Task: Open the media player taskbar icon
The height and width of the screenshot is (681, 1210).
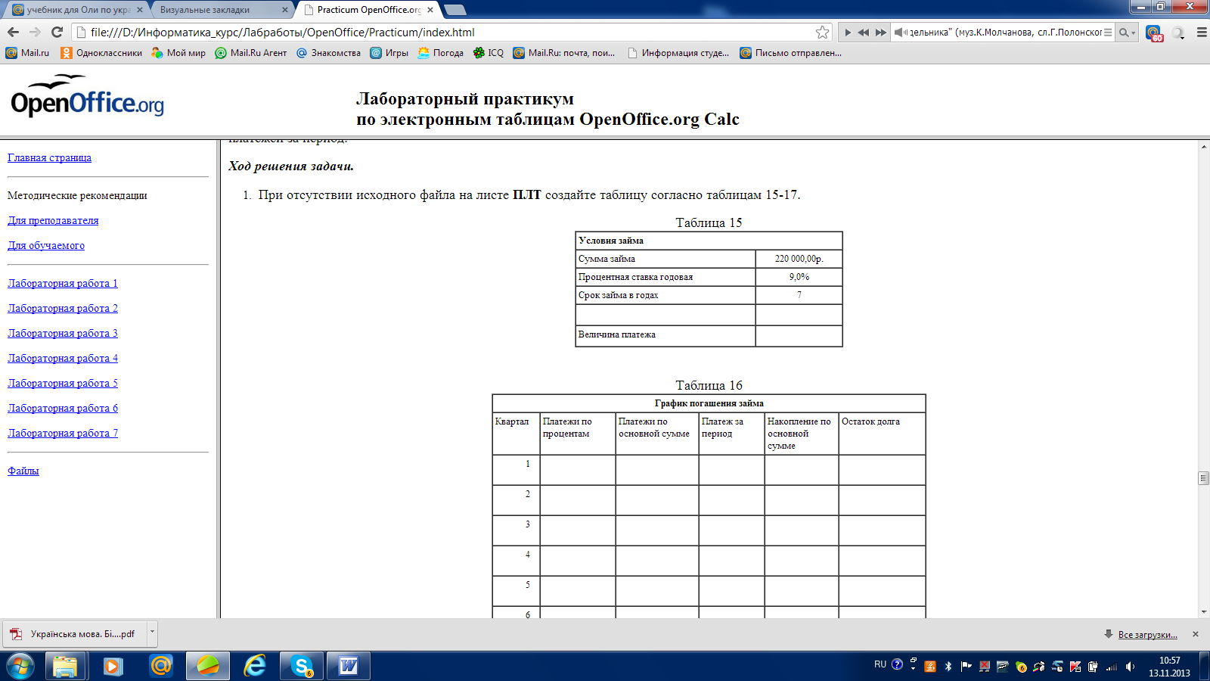Action: pyautogui.click(x=113, y=666)
